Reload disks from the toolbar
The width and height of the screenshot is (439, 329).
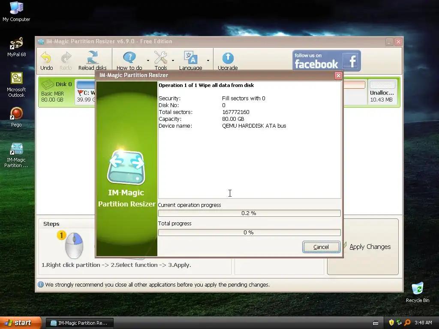tap(93, 61)
